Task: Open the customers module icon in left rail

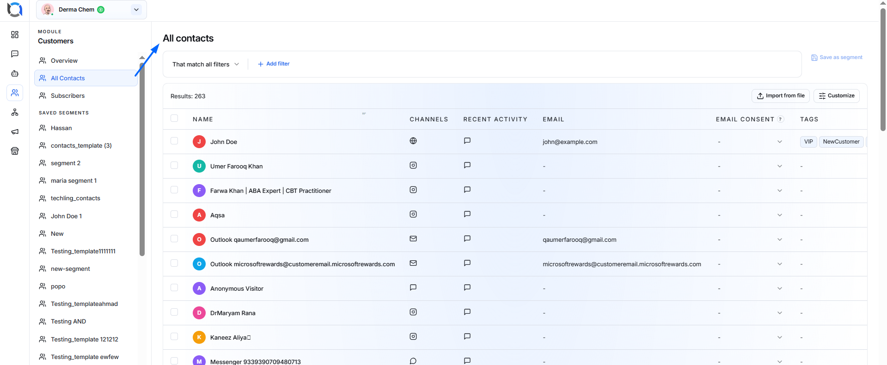Action: coord(15,93)
